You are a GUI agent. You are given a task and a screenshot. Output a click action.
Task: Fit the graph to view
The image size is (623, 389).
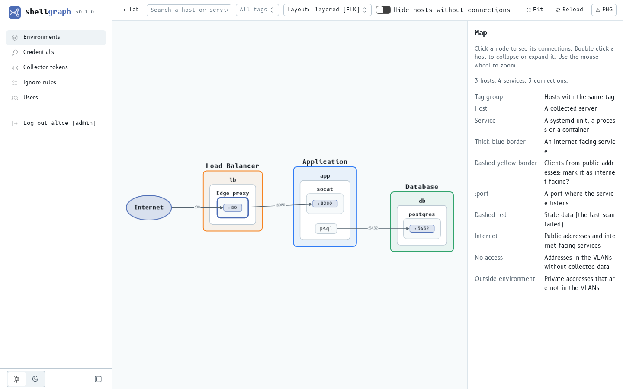pos(535,10)
